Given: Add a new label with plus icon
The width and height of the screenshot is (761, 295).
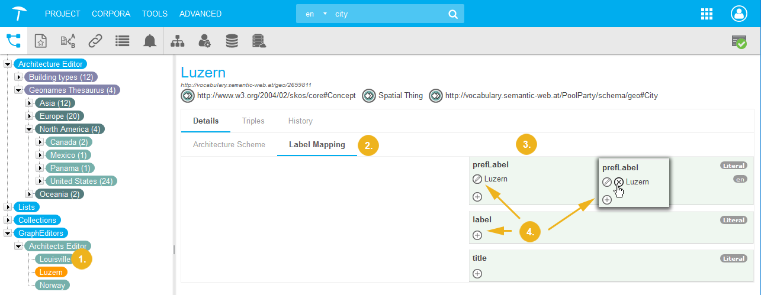Looking at the screenshot, I should pyautogui.click(x=477, y=235).
